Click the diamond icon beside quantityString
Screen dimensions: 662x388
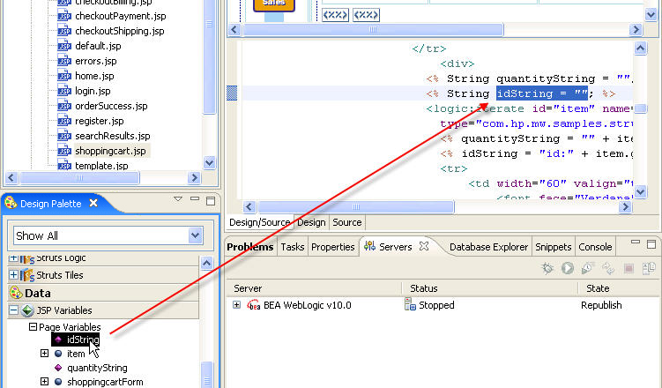coord(58,368)
